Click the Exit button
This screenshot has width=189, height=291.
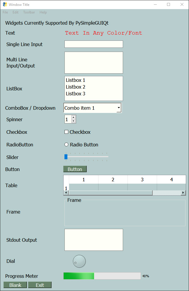click(x=40, y=285)
